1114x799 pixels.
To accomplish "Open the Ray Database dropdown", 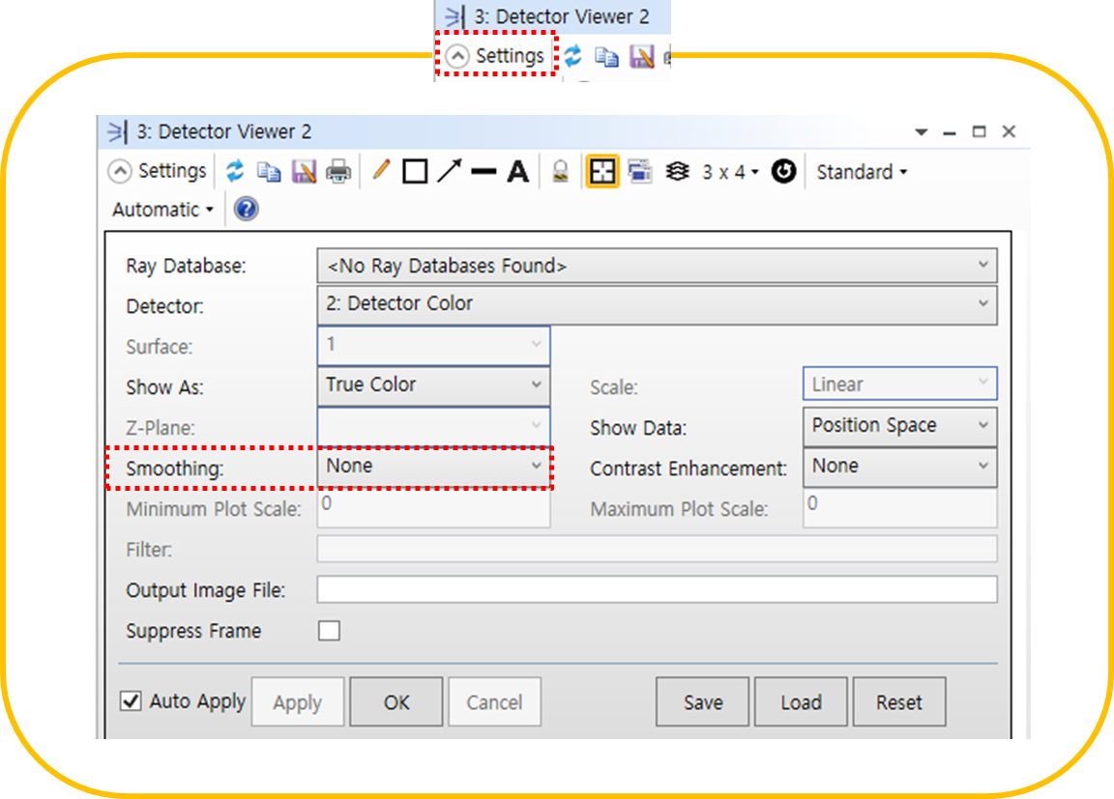I will (658, 266).
